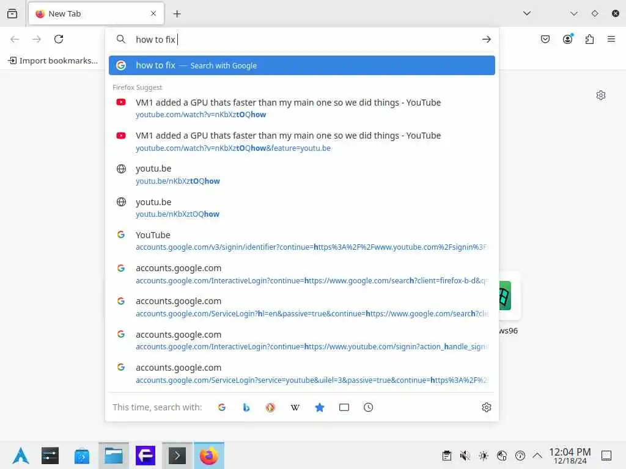Open the application hamburger menu
The image size is (626, 469).
coord(611,39)
